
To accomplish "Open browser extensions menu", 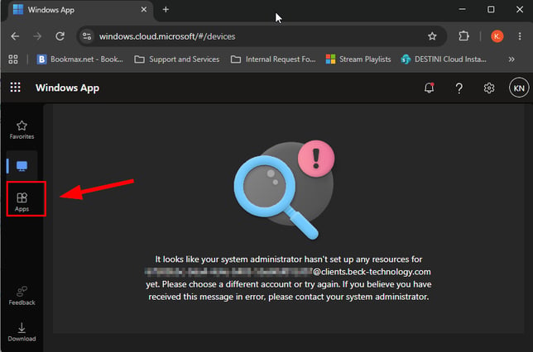I will [x=463, y=36].
